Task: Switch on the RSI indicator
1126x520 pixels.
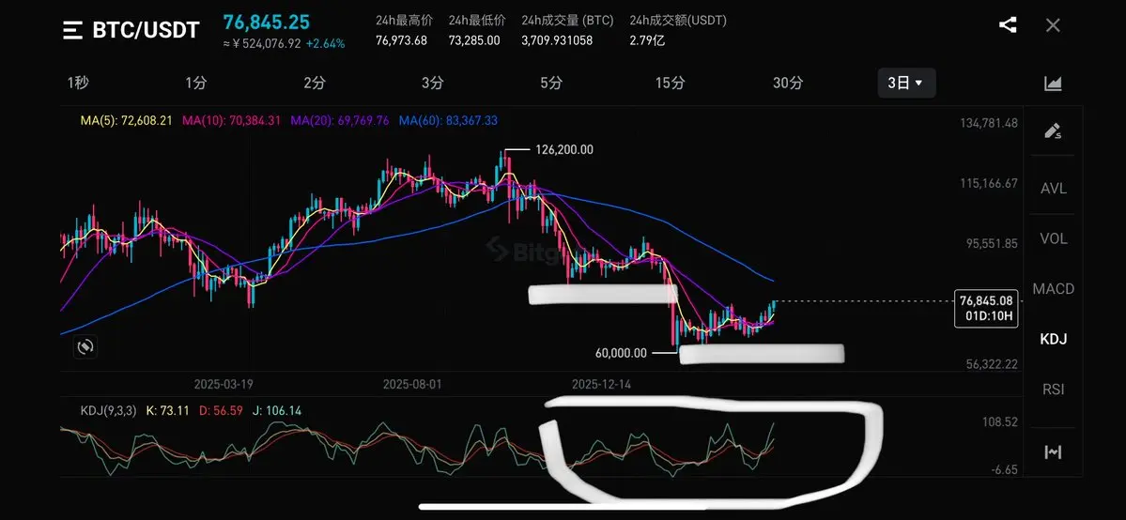Action: [1054, 390]
